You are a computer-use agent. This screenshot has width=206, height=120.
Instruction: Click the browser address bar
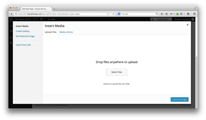point(63,14)
